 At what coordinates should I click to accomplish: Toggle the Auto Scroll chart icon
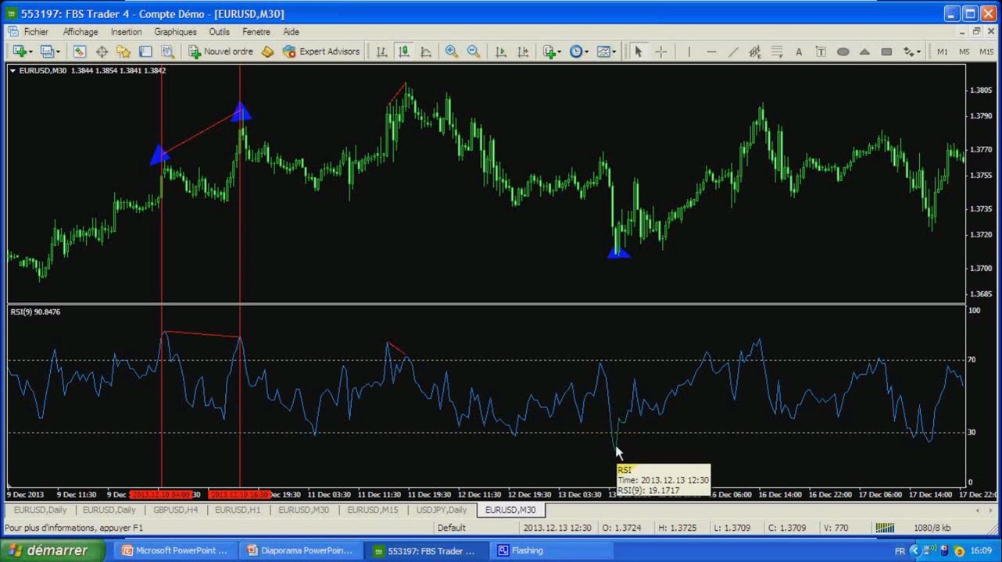click(x=501, y=52)
